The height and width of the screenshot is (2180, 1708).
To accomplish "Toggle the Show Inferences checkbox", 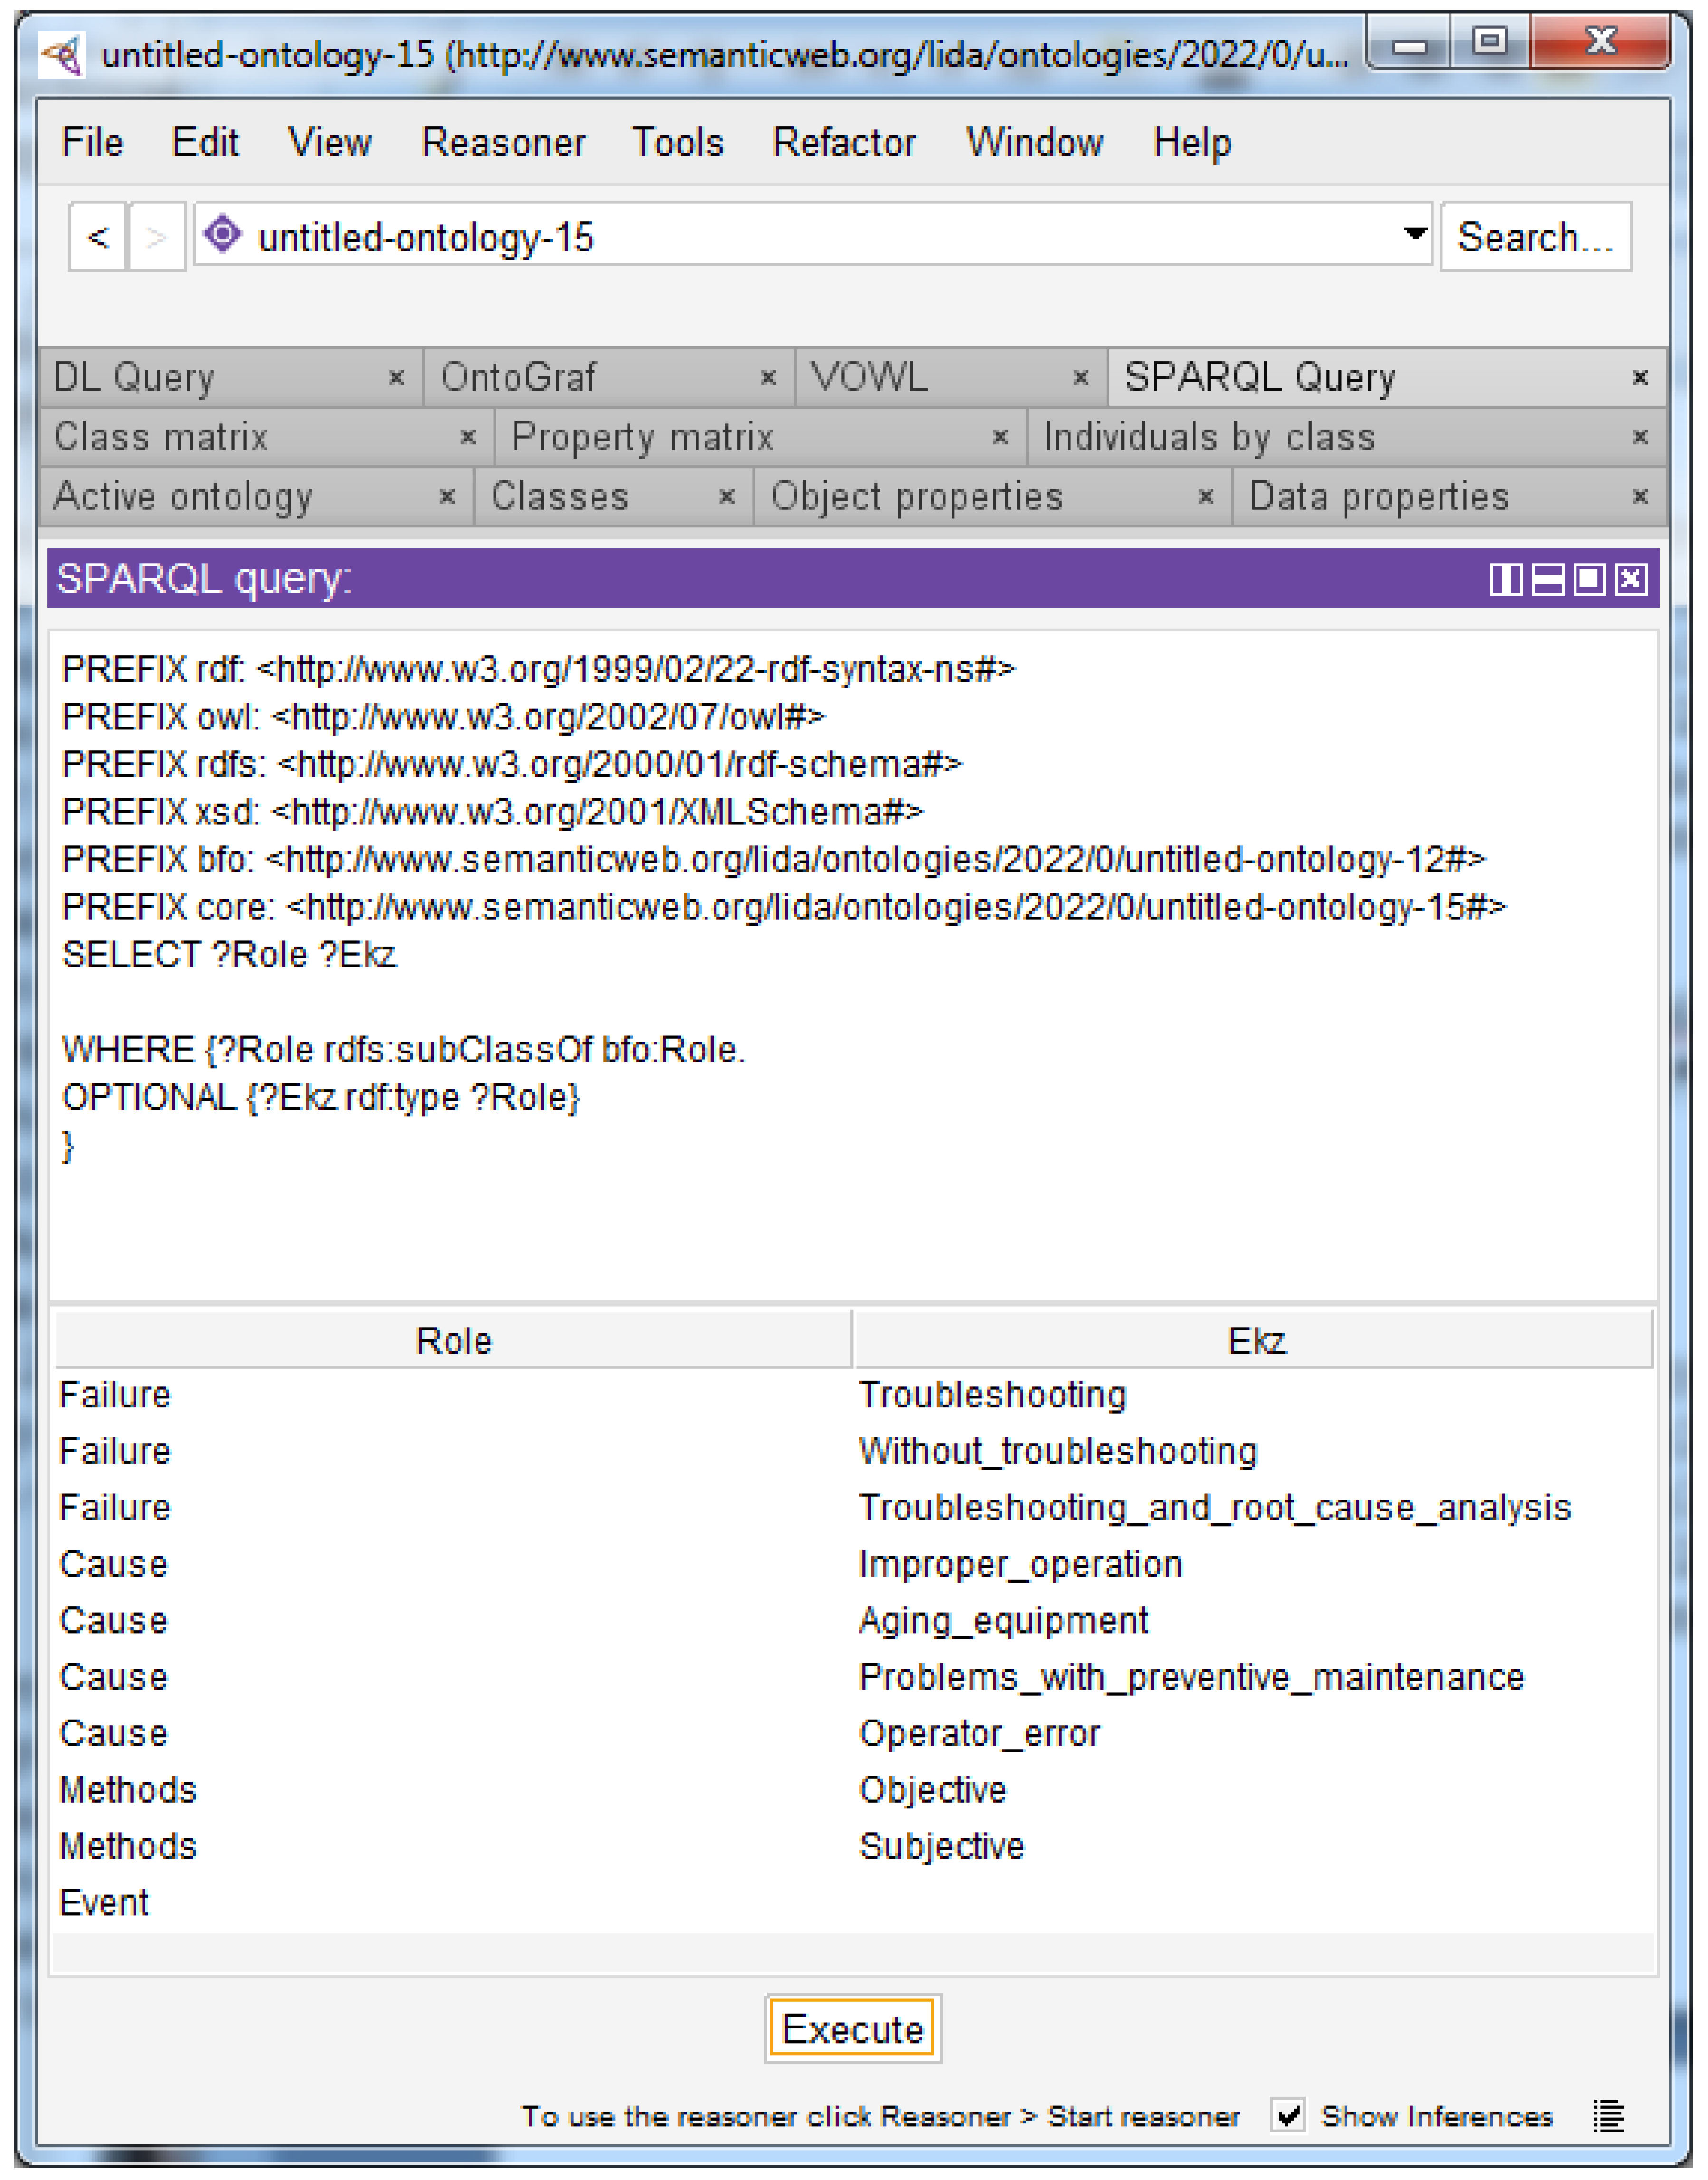I will point(1288,2115).
